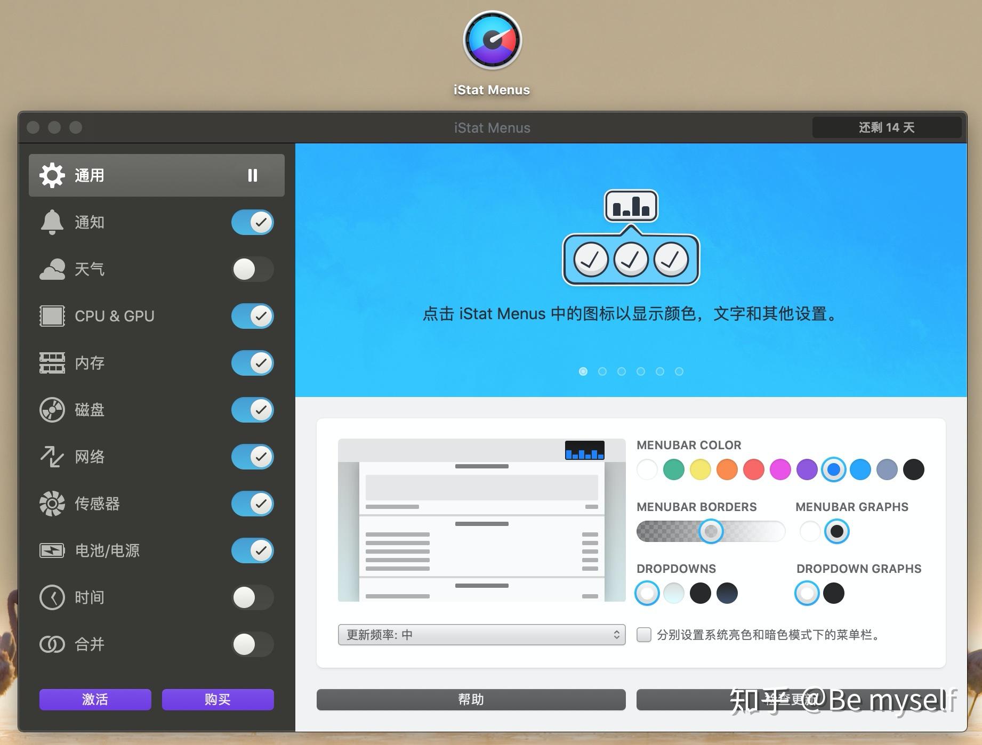Enable the 时间 time toggle
Image resolution: width=982 pixels, height=745 pixels.
coord(253,597)
